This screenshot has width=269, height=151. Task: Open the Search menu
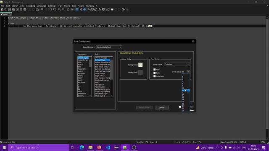(15, 6)
